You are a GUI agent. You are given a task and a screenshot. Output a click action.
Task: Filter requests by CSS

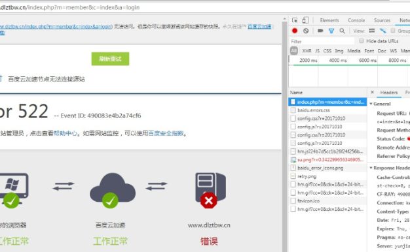pos(327,51)
